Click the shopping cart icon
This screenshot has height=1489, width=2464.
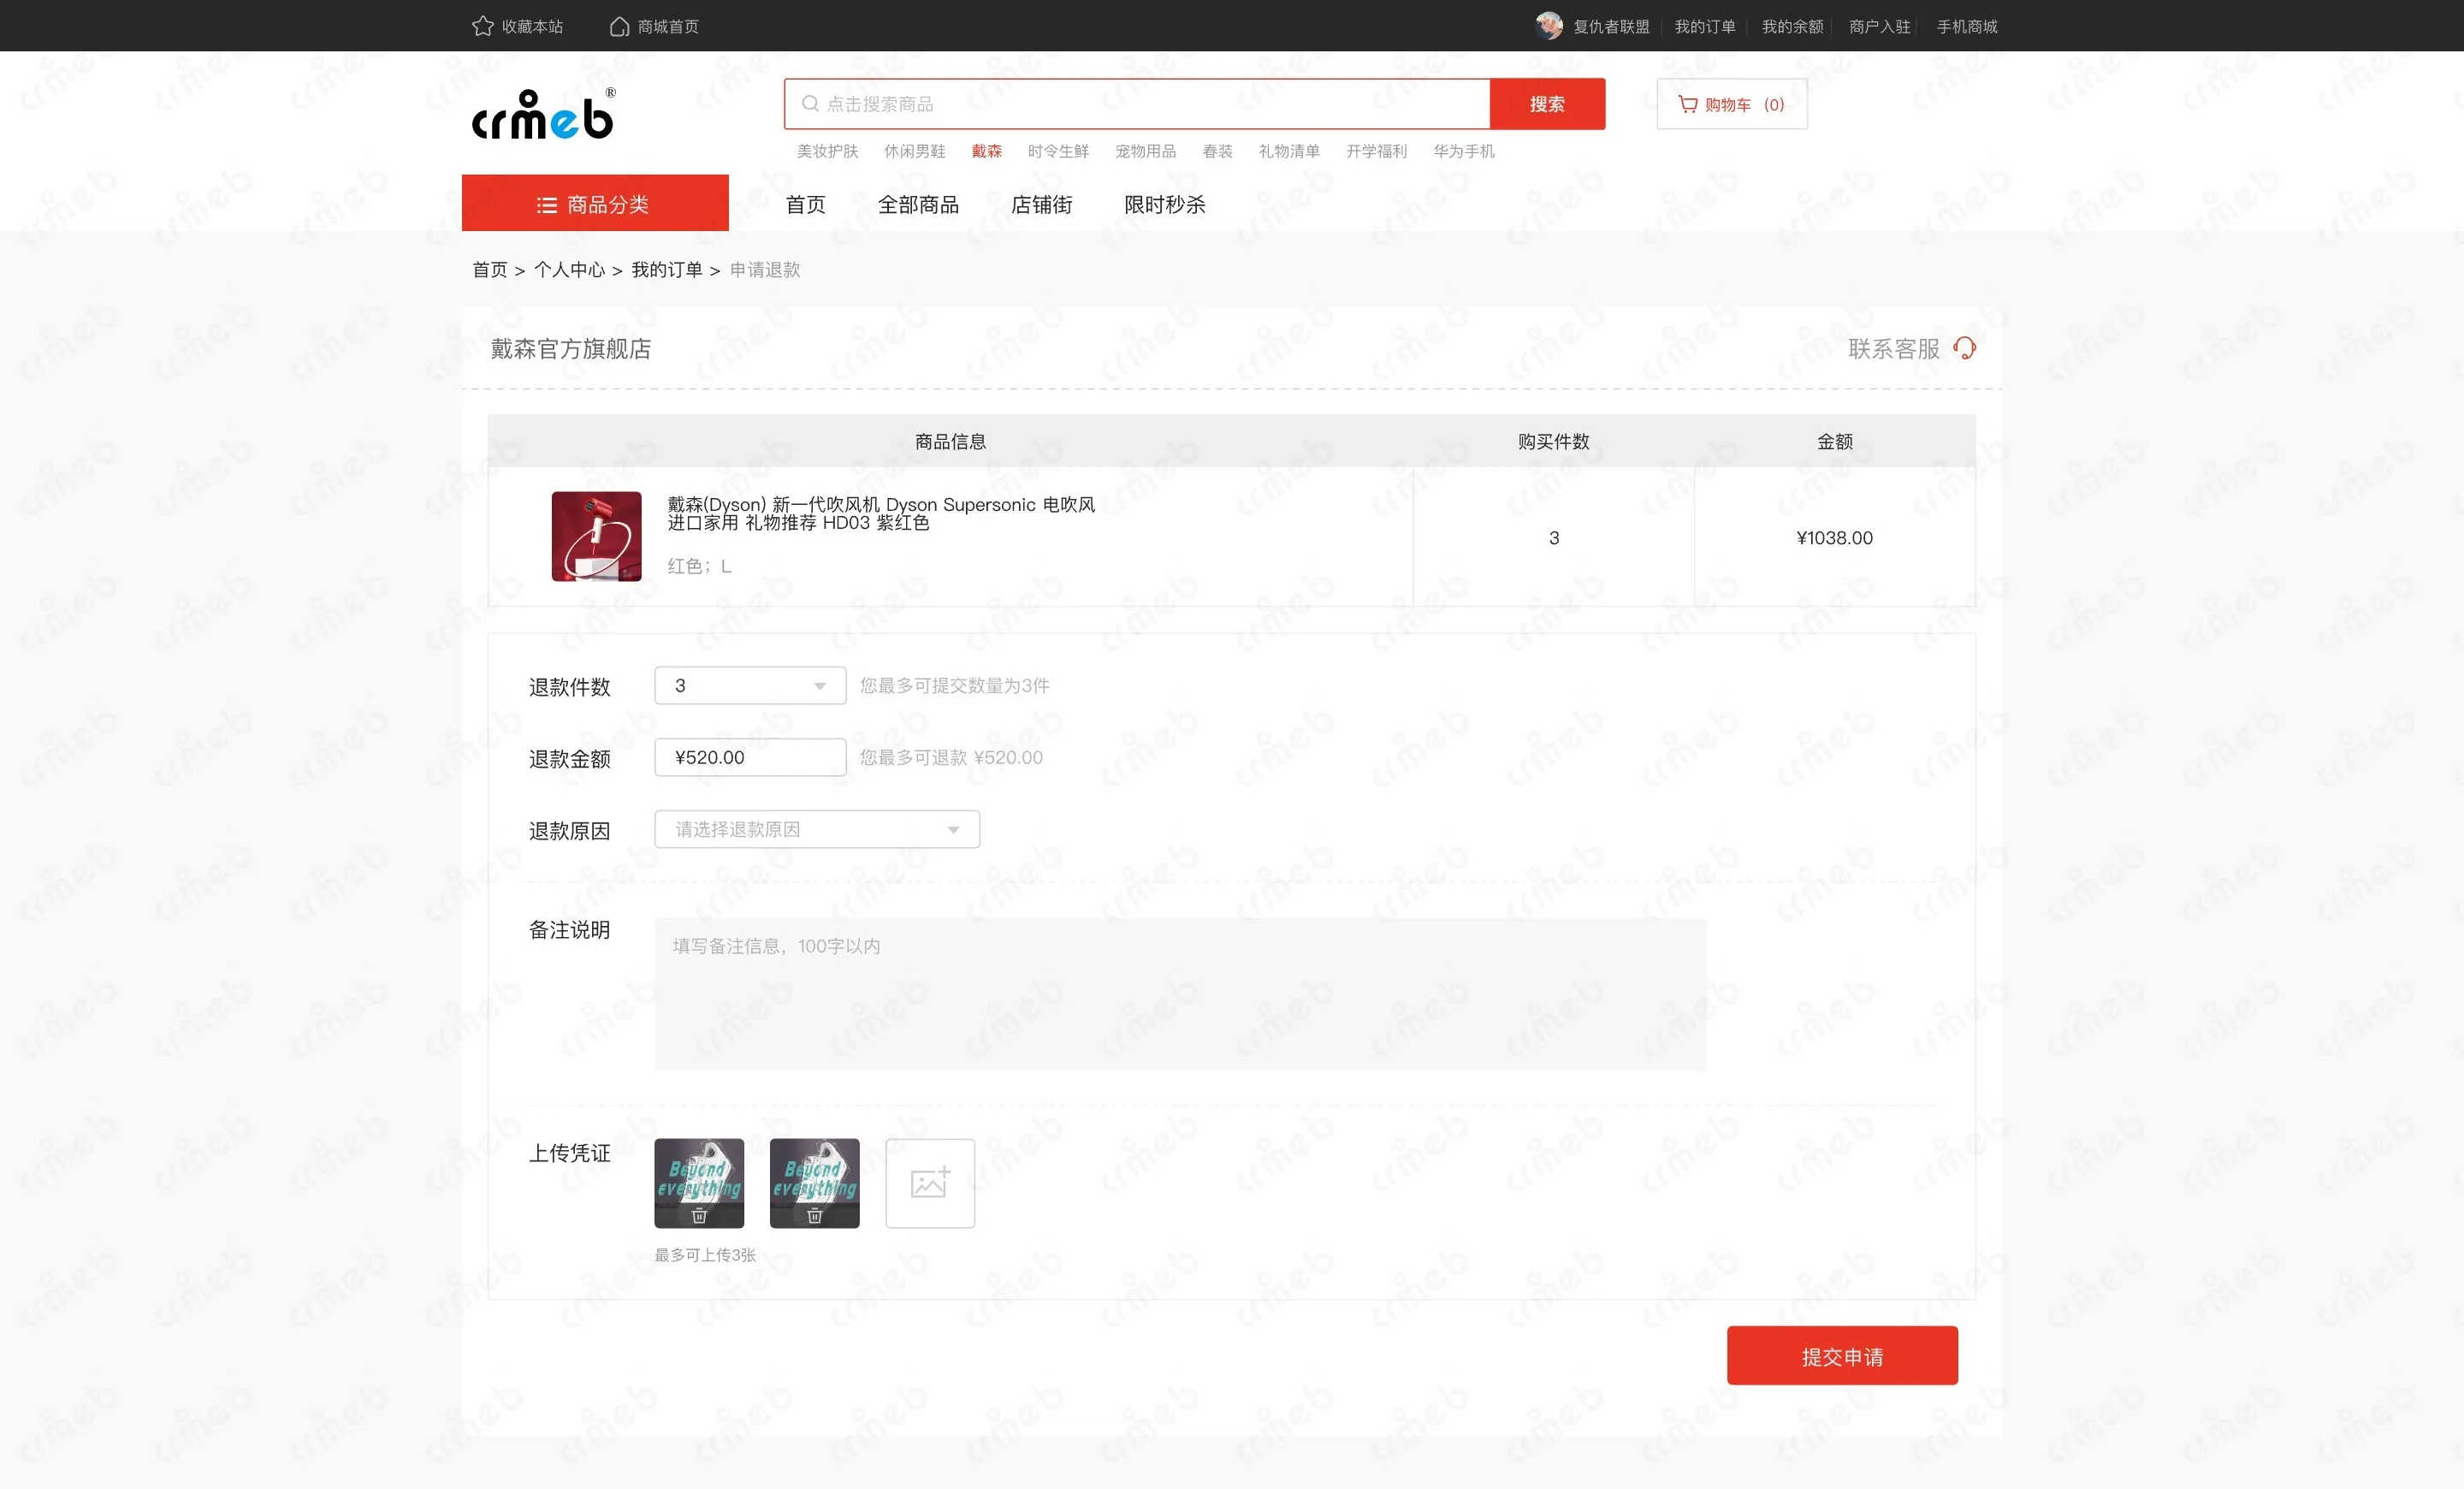(1687, 104)
